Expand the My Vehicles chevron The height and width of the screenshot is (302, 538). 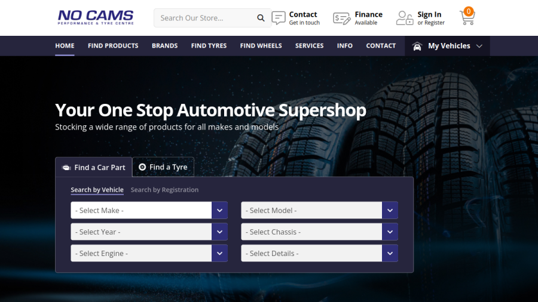pos(479,46)
